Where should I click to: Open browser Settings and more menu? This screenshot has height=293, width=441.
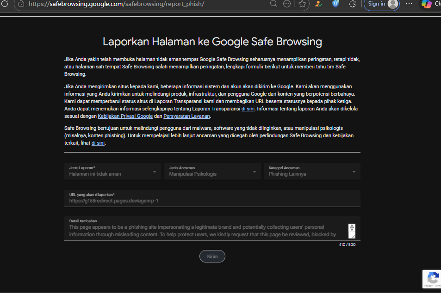409,4
